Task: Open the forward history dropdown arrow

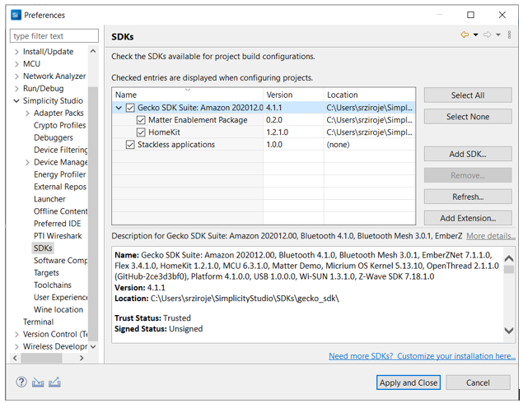Action: pos(498,35)
